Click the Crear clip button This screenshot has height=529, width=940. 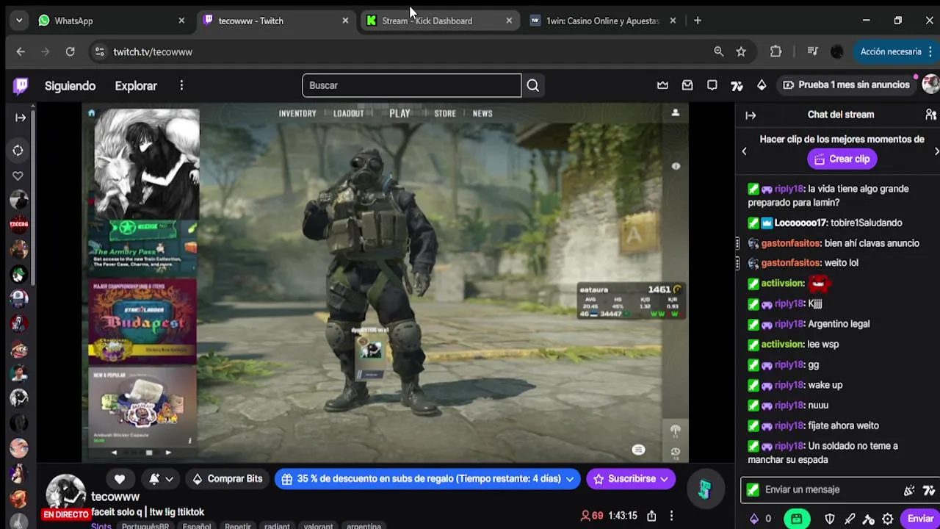point(842,159)
